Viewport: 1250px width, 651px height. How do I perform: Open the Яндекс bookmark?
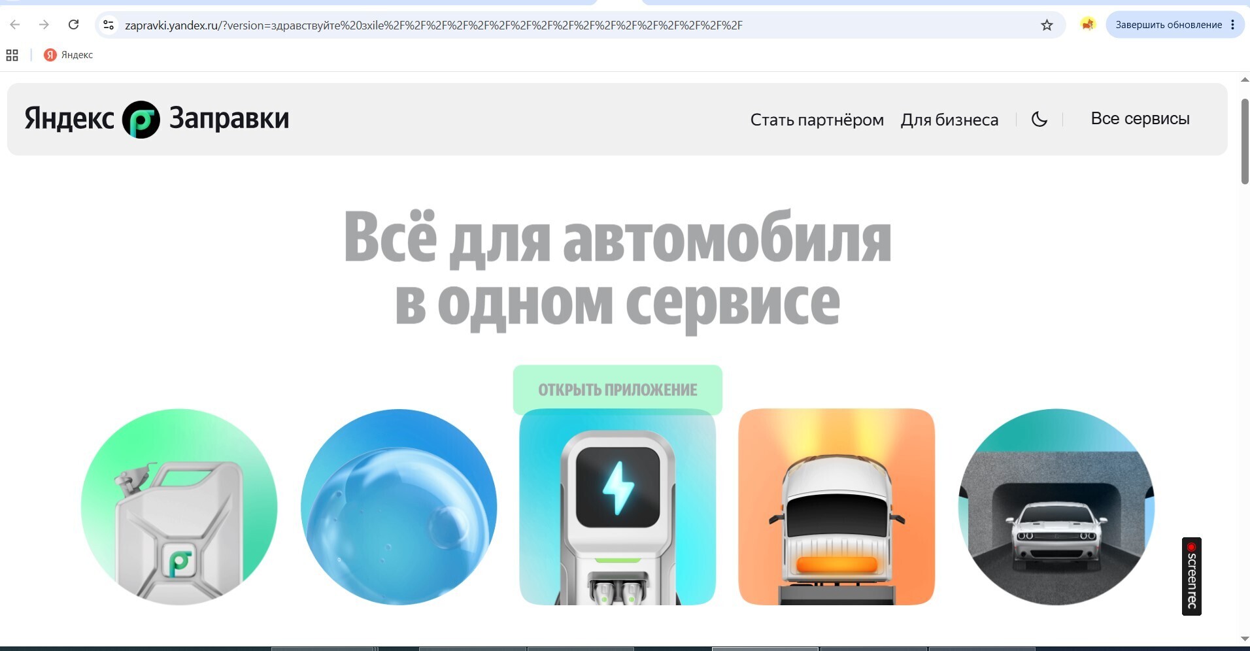click(x=68, y=55)
